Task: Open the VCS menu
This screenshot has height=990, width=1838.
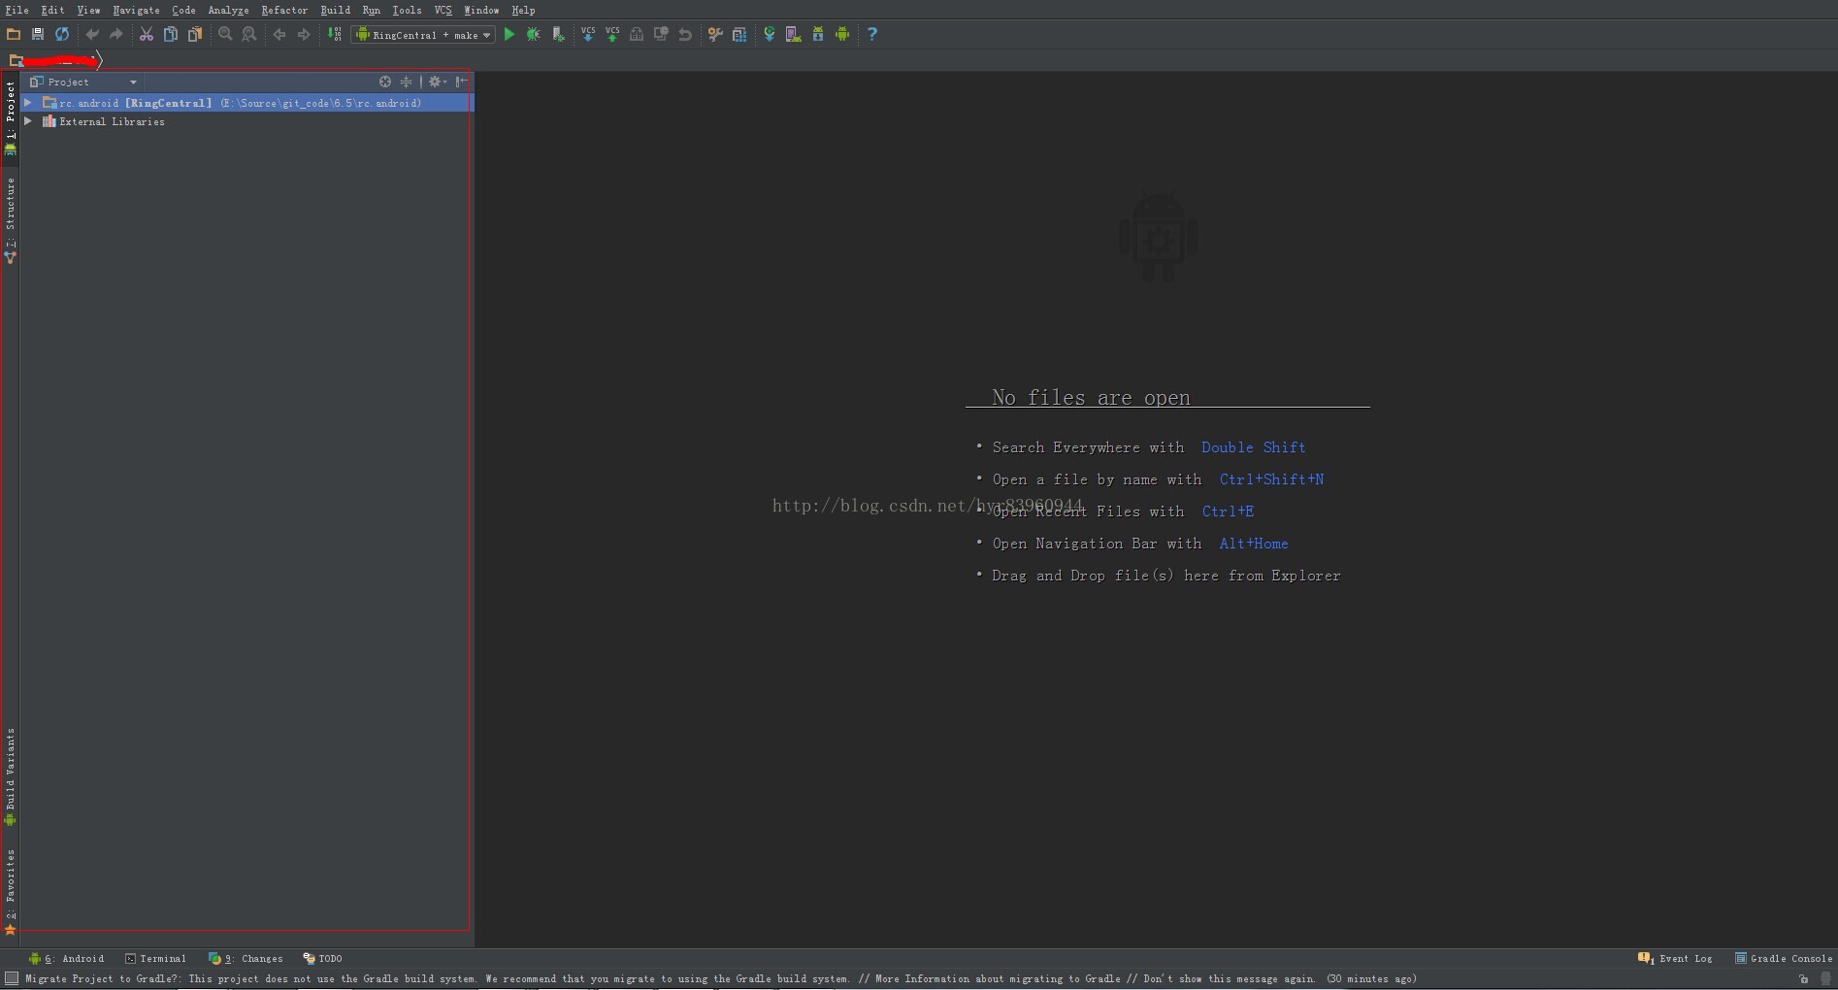Action: pyautogui.click(x=443, y=10)
